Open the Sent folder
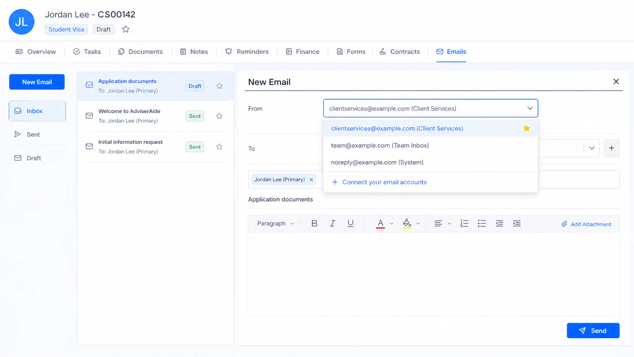 (37, 134)
